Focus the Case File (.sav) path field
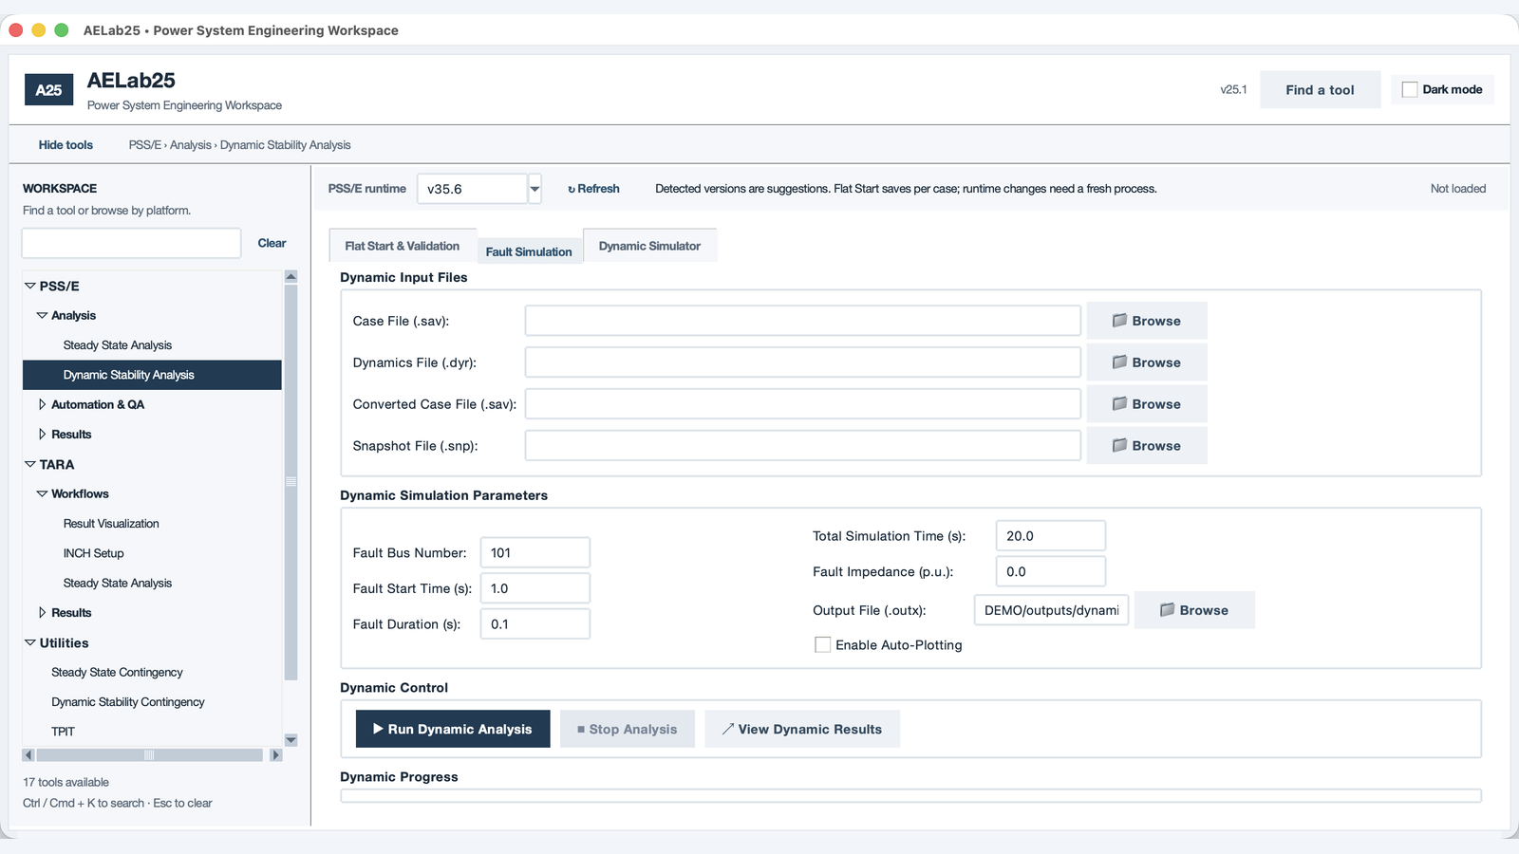 pyautogui.click(x=803, y=321)
